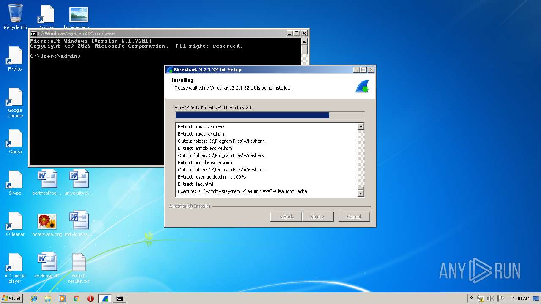Open Opera from the taskbar
Viewport: 541px width, 304px height.
point(90,299)
